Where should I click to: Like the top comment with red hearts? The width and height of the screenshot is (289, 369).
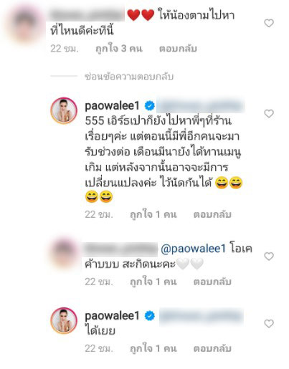click(x=269, y=23)
